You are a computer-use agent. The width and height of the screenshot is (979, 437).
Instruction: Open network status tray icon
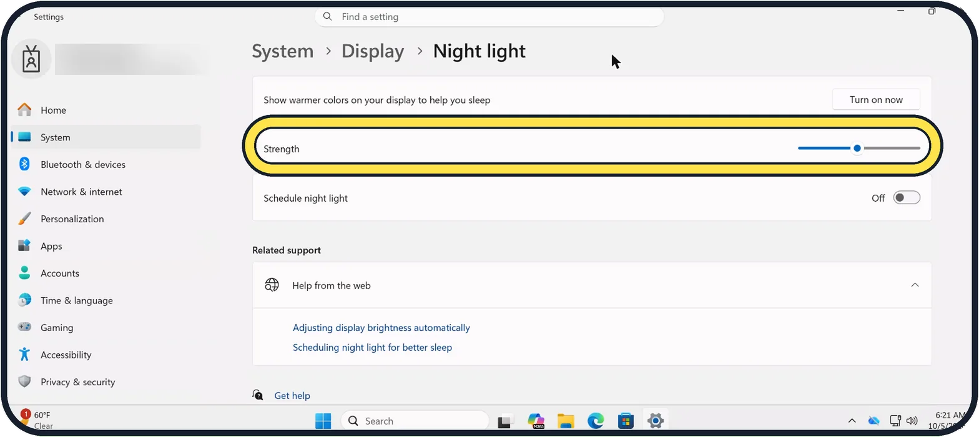(895, 421)
